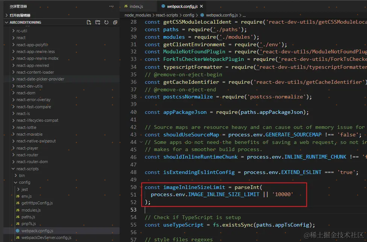Click 'shouldUseSourceMap' on line 43
This screenshot has width=367, height=242.
(191, 135)
